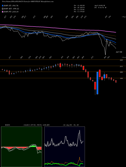The width and height of the screenshot is (126, 167).
Task: Click the magenta DOW PT legend swatch
Action: [3, 12]
